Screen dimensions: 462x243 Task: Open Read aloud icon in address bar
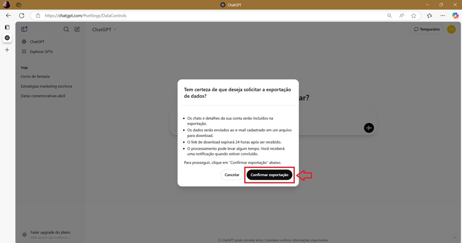(x=401, y=15)
